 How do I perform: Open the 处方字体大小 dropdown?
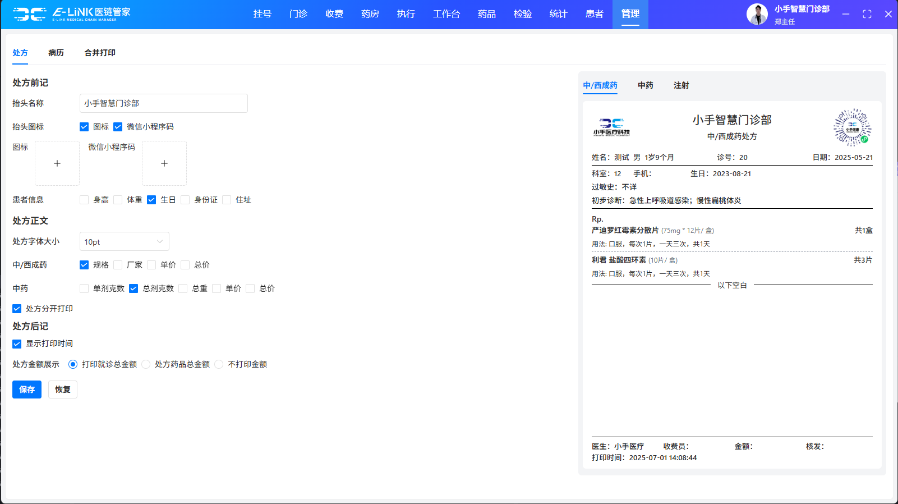[x=124, y=242]
